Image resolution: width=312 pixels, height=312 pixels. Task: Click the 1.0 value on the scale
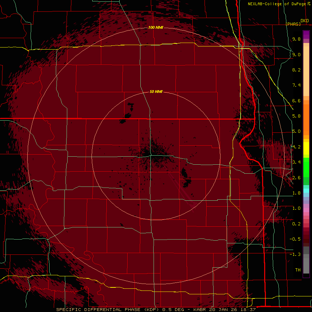point(296,208)
